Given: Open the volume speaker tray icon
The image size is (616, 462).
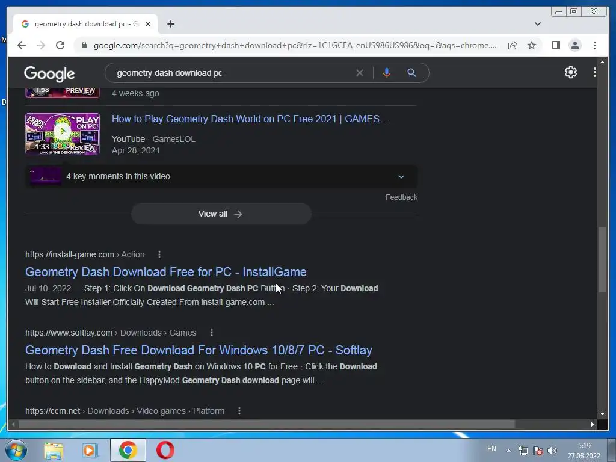Looking at the screenshot, I should click(x=552, y=451).
